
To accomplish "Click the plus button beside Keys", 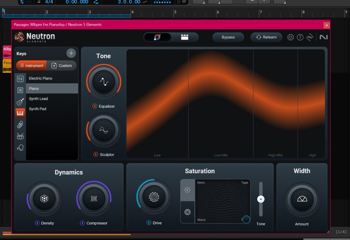I will pos(71,53).
